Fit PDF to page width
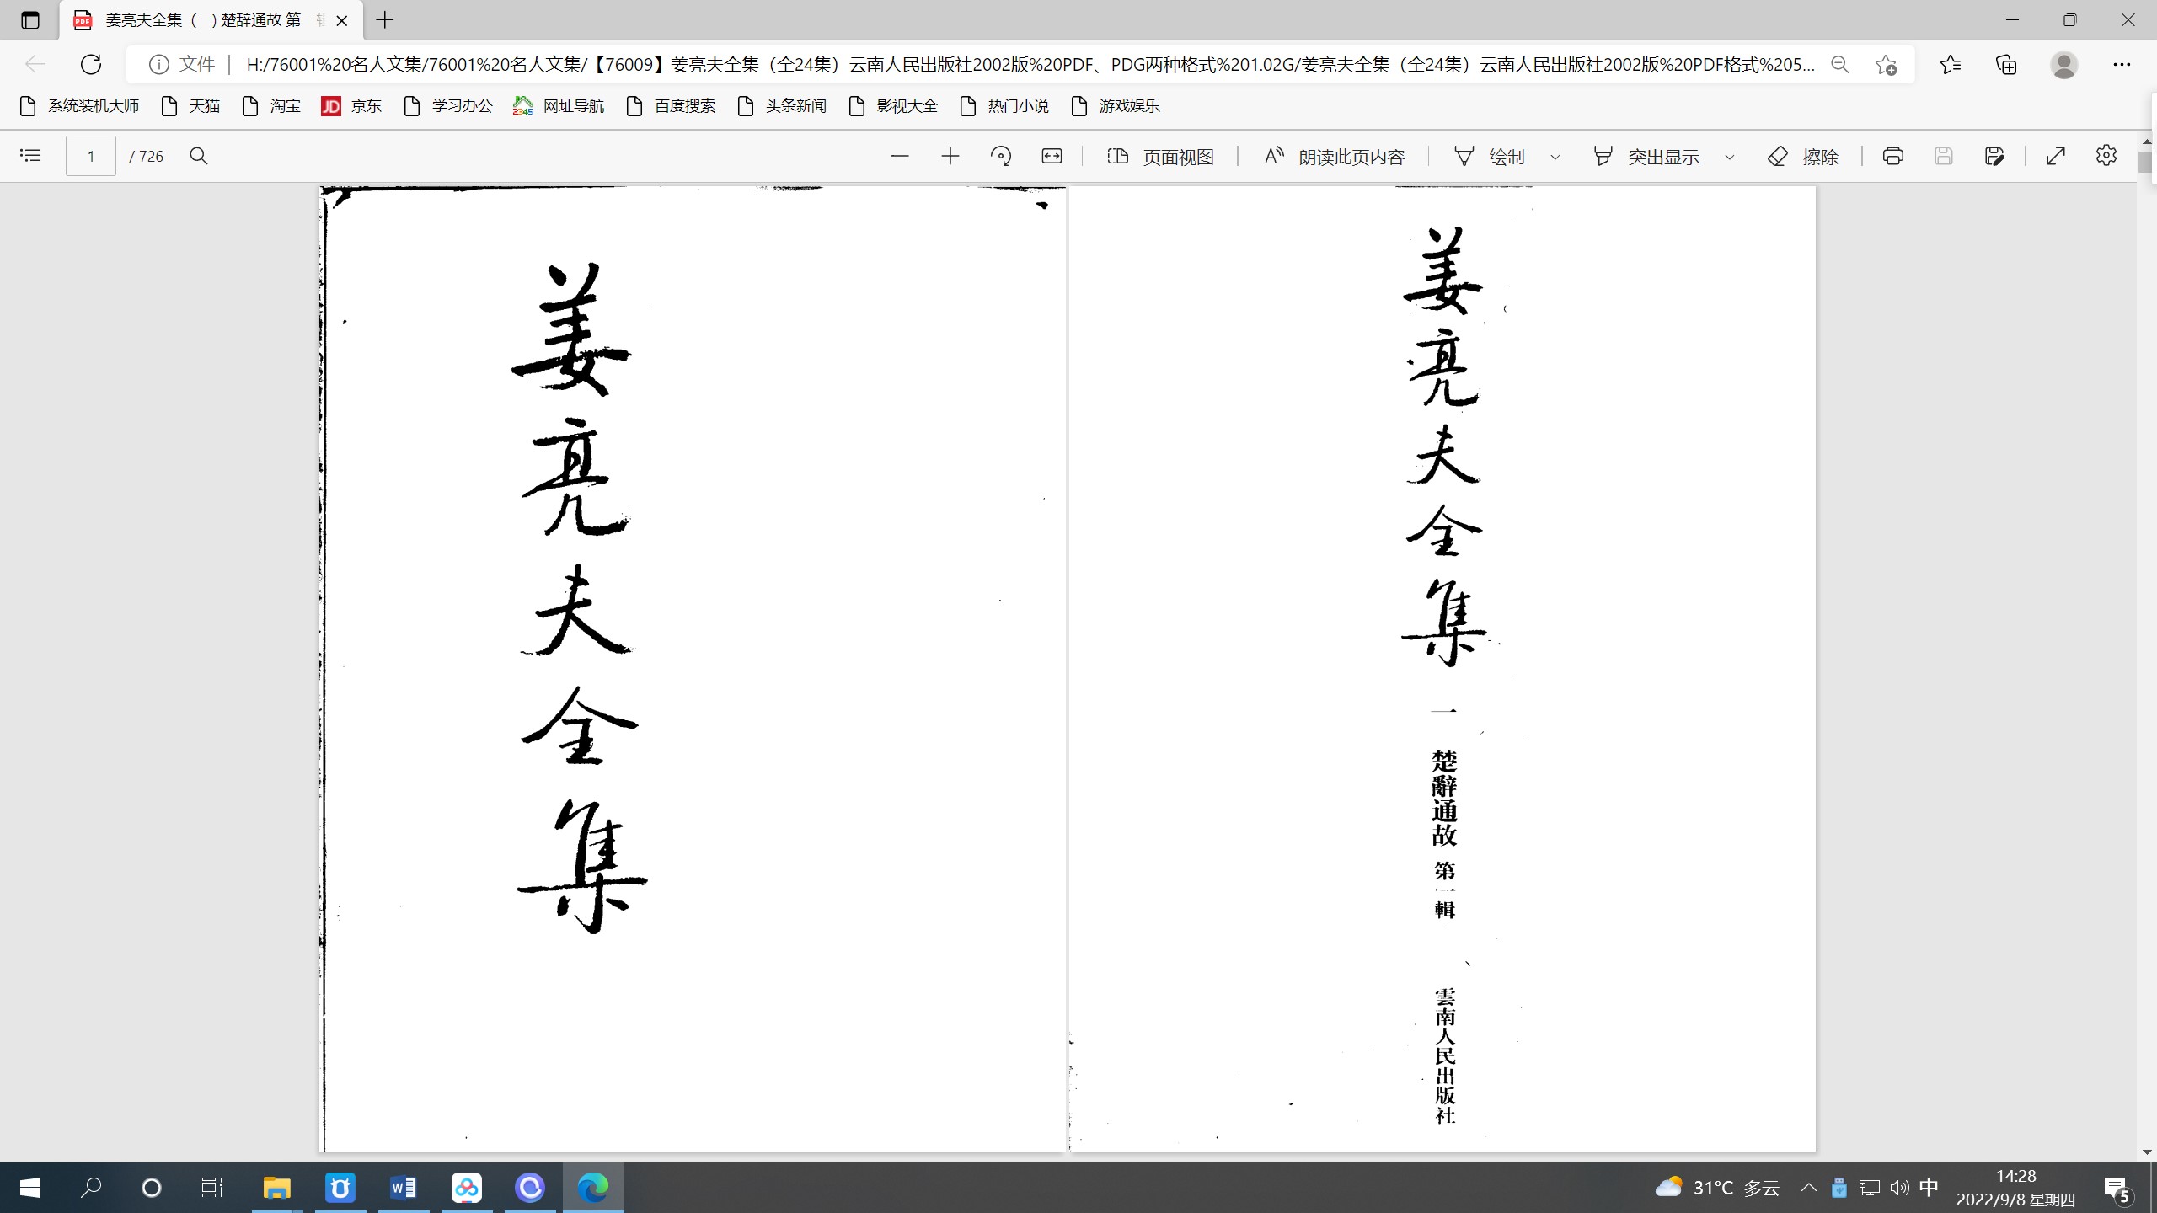 tap(1052, 156)
